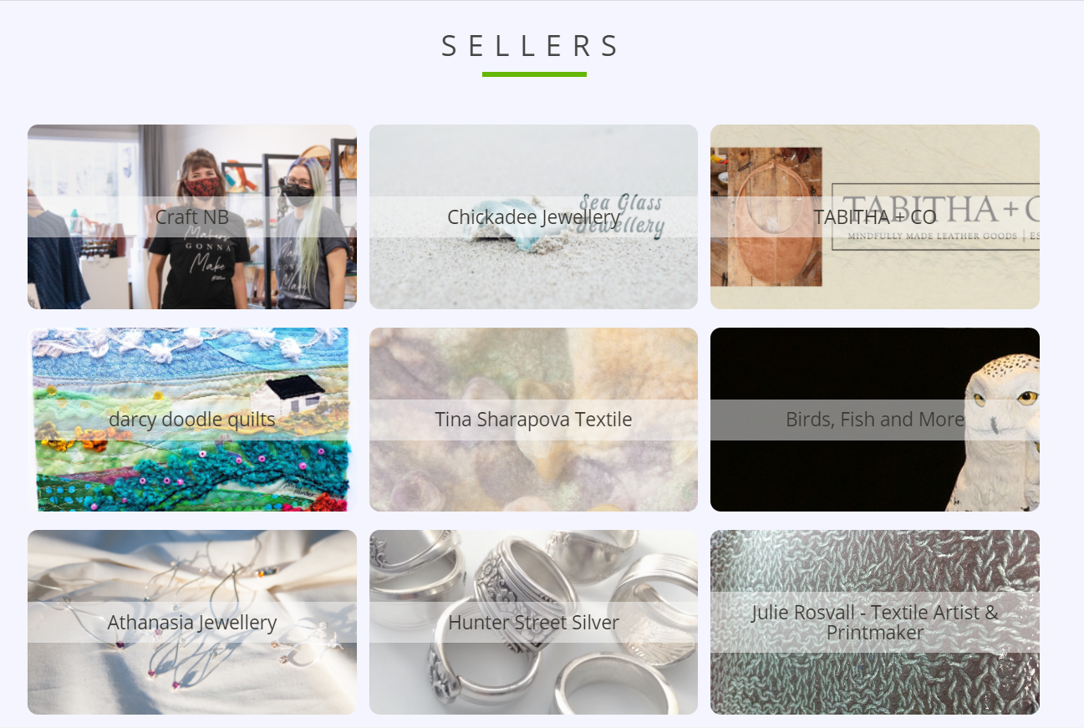Viewport: 1084px width, 728px height.
Task: Open the Birds, Fish and More tile
Action: [x=875, y=420]
